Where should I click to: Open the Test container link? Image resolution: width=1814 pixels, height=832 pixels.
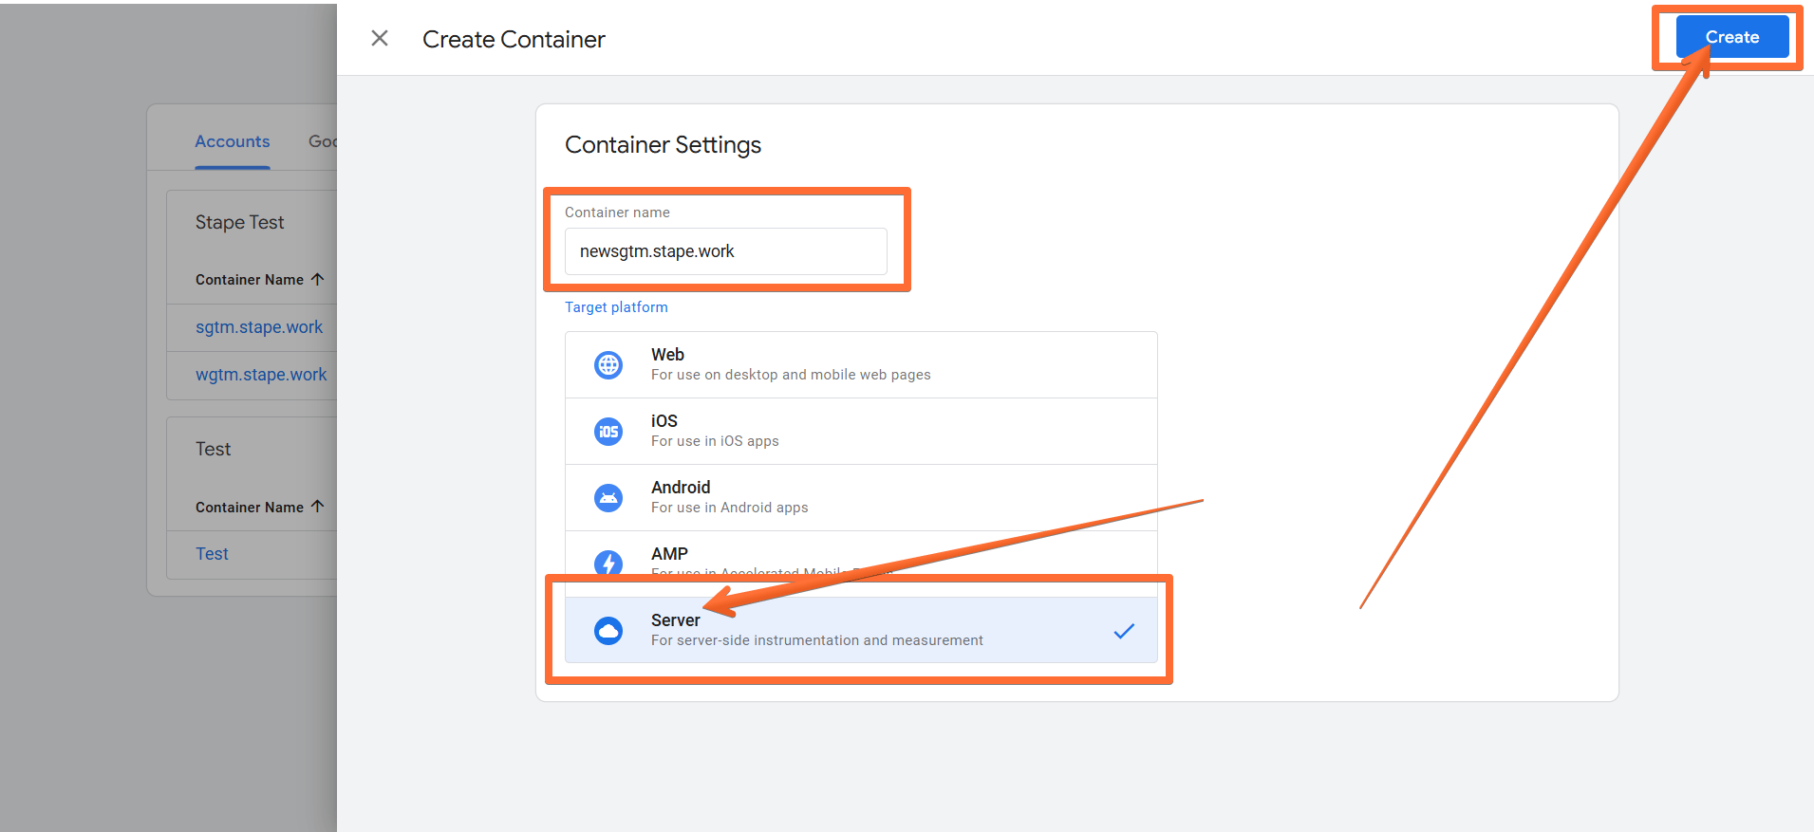(x=212, y=554)
